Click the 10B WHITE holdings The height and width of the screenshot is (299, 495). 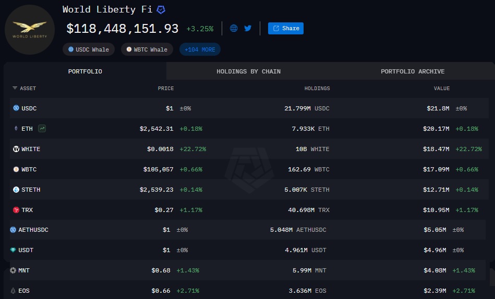click(x=312, y=149)
